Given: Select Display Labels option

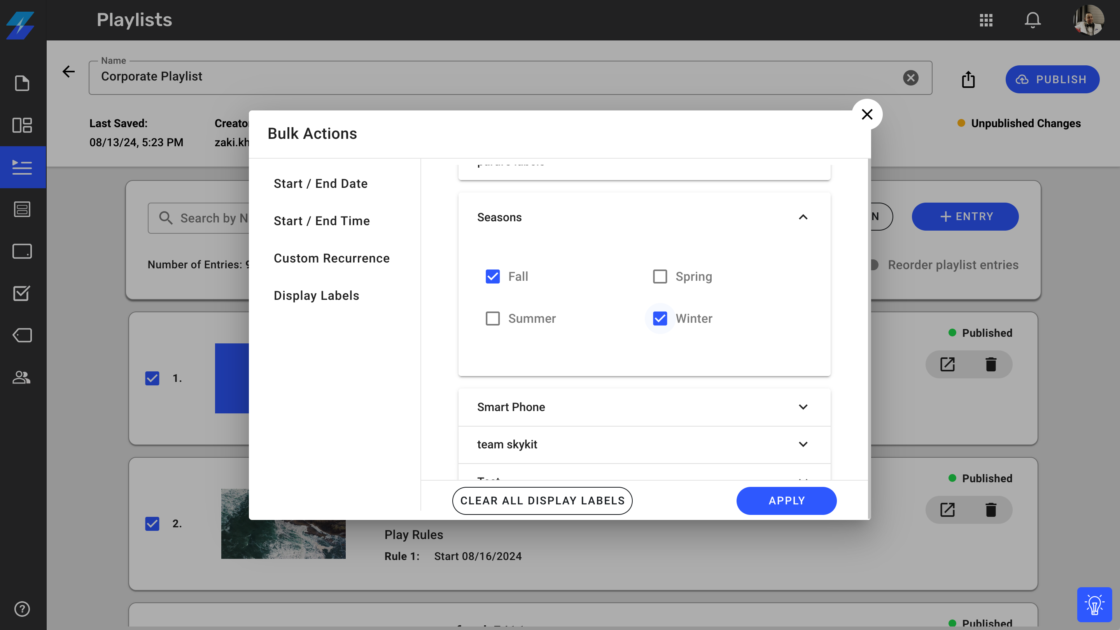Looking at the screenshot, I should [x=317, y=296].
